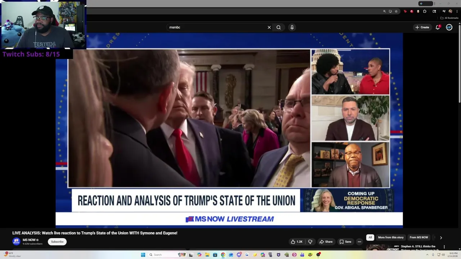Select the From MS NOW chip
This screenshot has height=259, width=461.
[419, 237]
